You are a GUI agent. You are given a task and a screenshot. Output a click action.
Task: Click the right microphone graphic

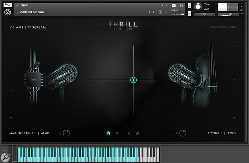coord(183,79)
